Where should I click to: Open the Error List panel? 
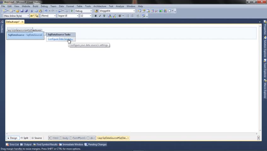coord(12,144)
